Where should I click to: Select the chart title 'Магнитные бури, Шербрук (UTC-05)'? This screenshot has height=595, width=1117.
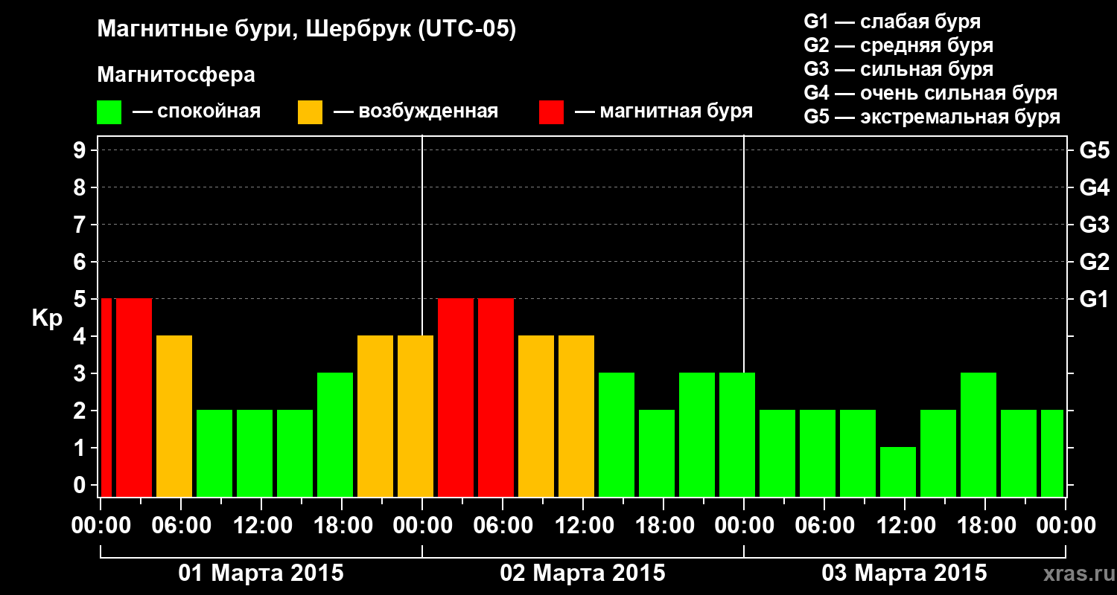pos(307,30)
